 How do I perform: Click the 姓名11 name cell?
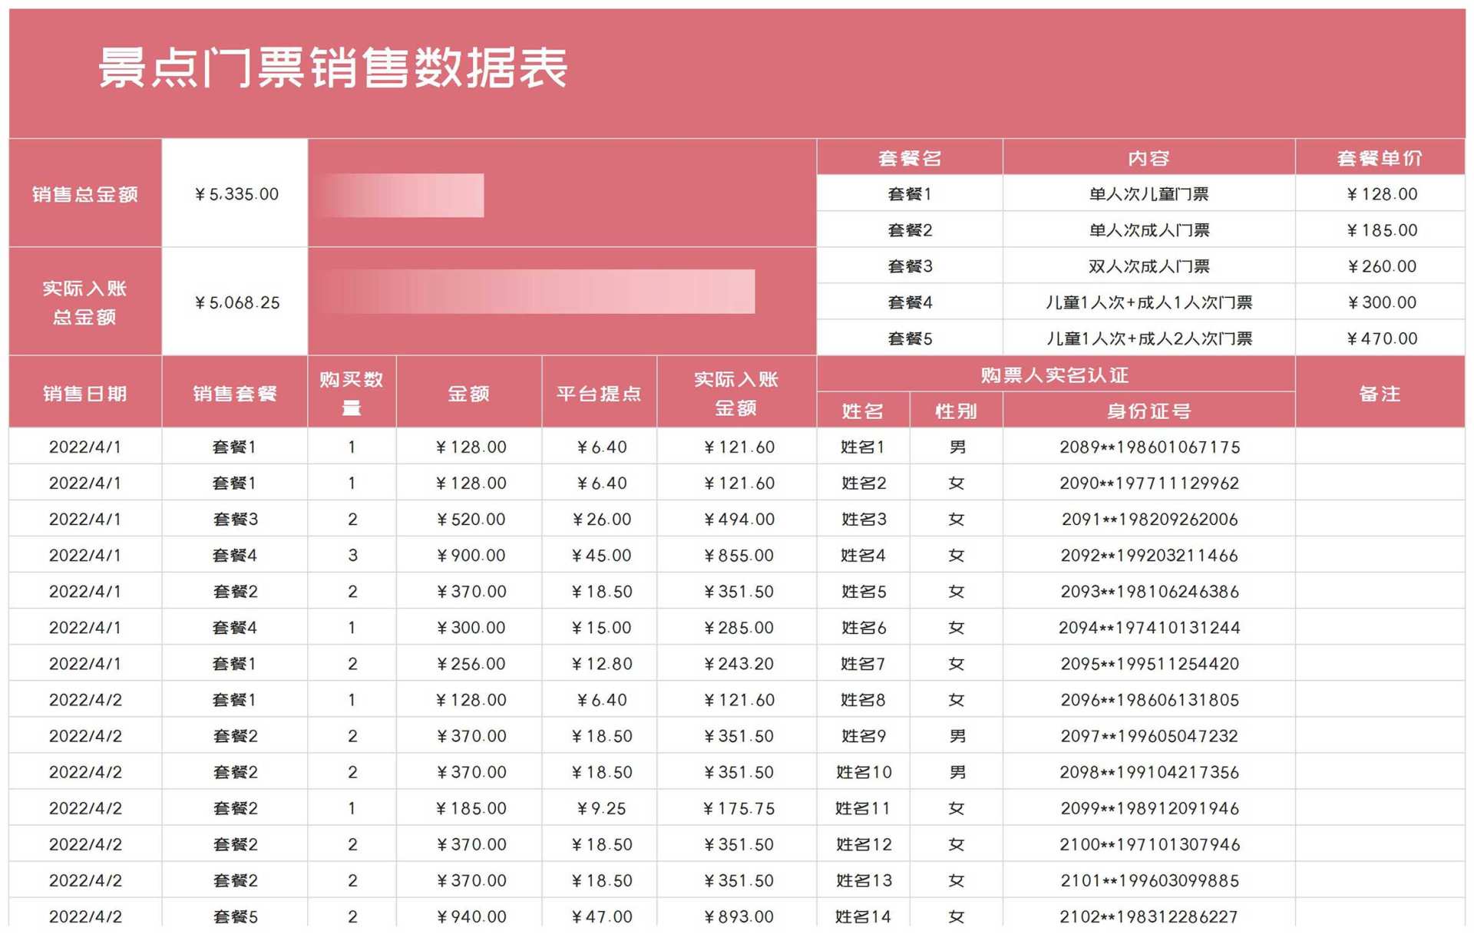click(863, 807)
